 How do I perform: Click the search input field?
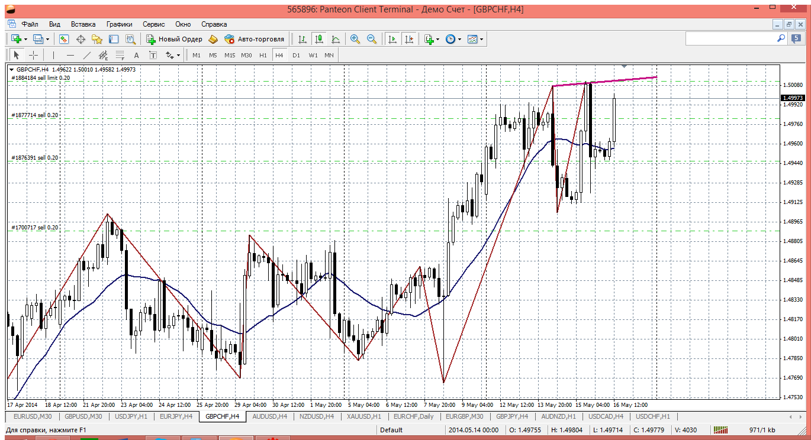730,38
